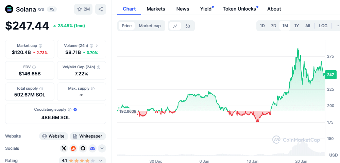Click the 592.67M SOL total supply value

click(30, 95)
